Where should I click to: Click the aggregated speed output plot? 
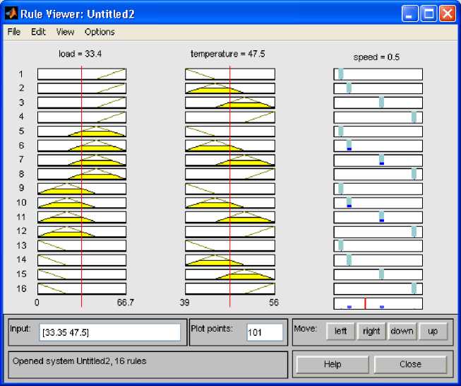tap(378, 303)
